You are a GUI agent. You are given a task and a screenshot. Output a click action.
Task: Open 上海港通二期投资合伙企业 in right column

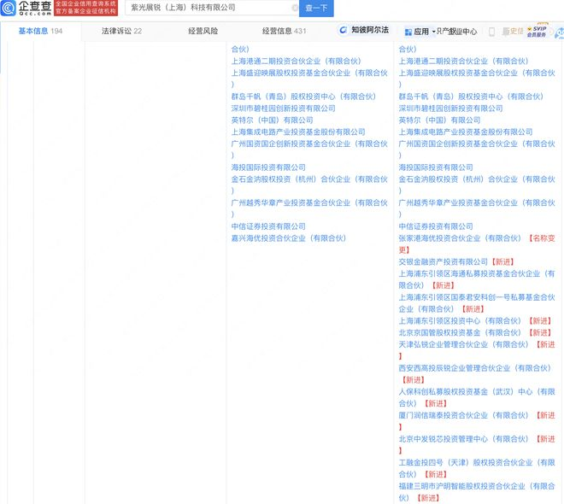(463, 62)
